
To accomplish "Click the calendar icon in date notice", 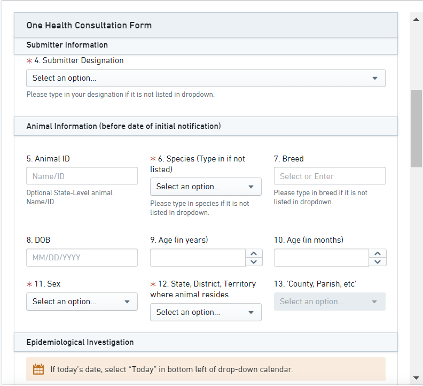I will [38, 369].
